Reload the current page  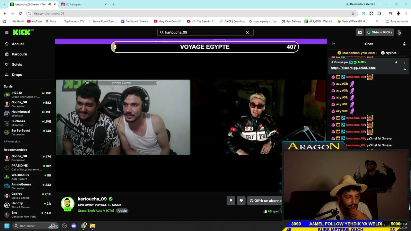20,13
